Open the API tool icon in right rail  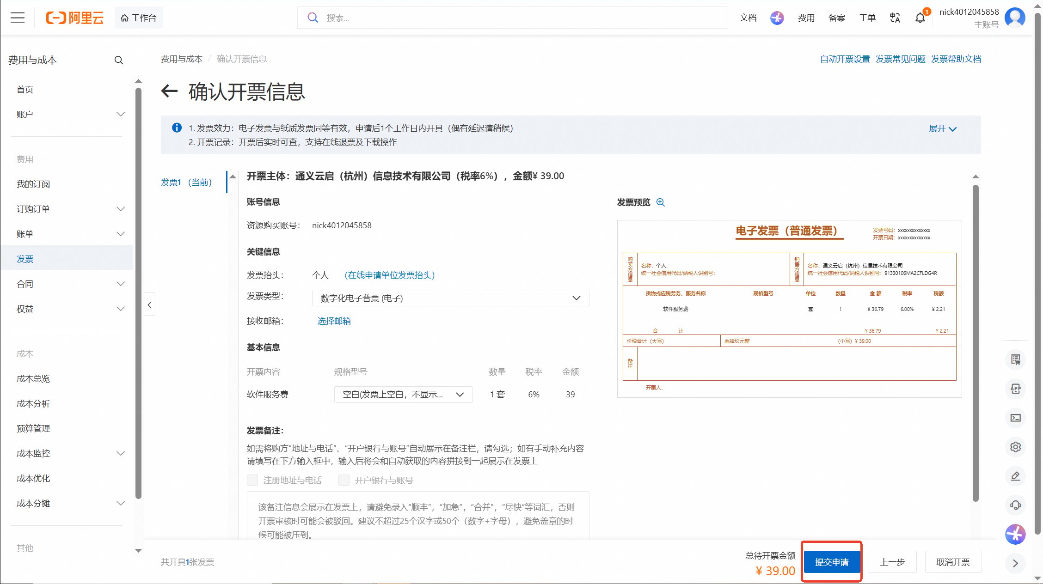point(1015,389)
